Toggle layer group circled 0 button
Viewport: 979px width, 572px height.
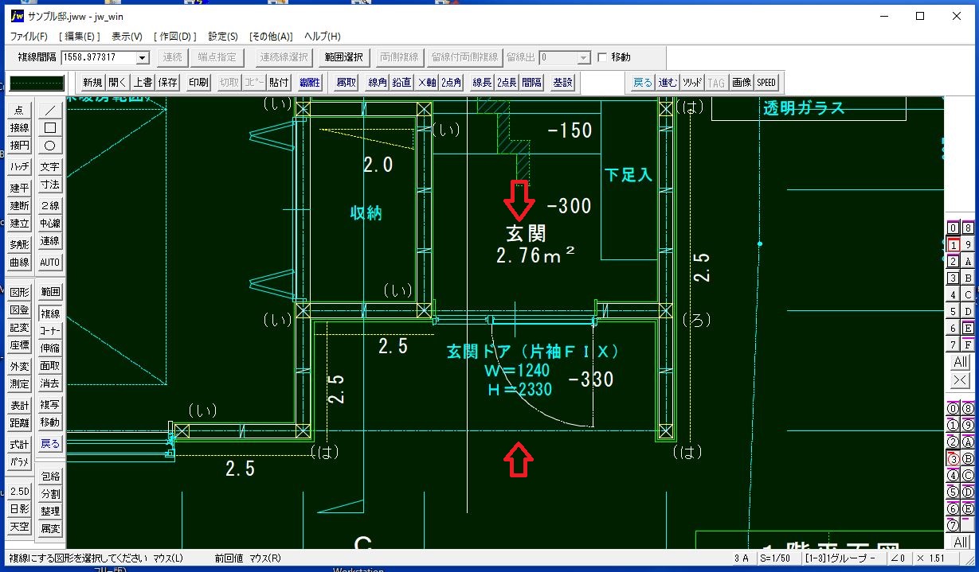(953, 408)
